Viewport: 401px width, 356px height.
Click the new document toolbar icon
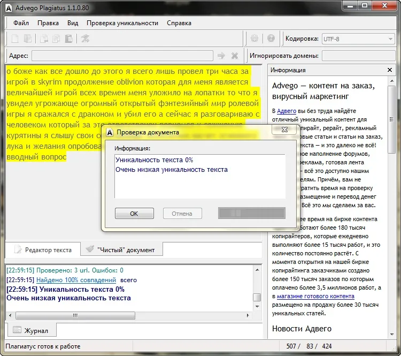tap(15, 39)
